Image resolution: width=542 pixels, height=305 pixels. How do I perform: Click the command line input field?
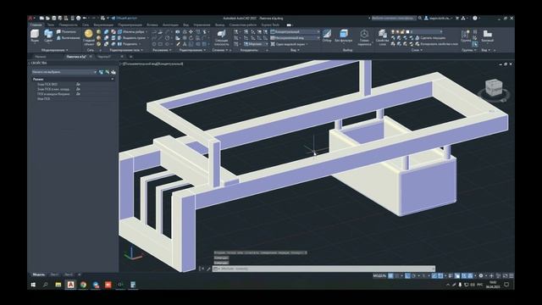[324, 269]
